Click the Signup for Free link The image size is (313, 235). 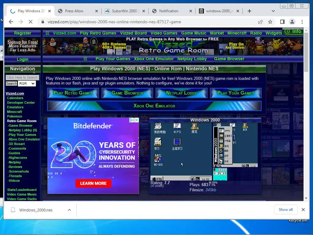(x=23, y=42)
